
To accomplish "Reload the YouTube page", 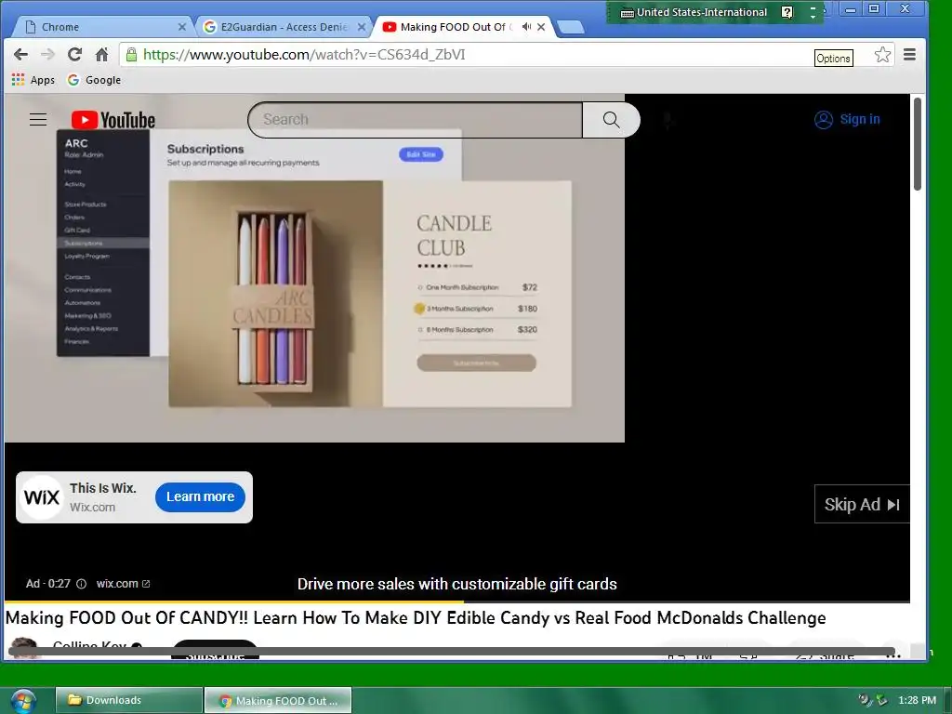I will [74, 55].
